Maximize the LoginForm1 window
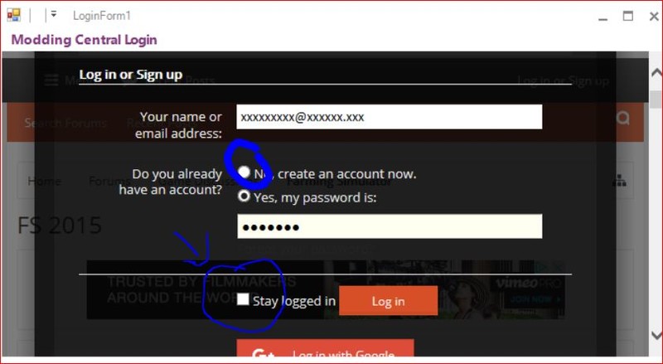Viewport: 663px width, 364px height. pos(628,16)
